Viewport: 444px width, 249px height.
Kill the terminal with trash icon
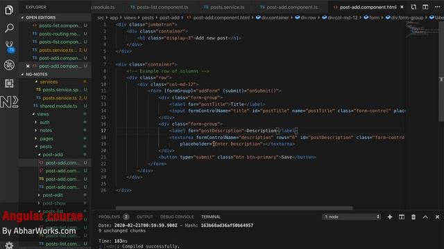pyautogui.click(x=413, y=216)
